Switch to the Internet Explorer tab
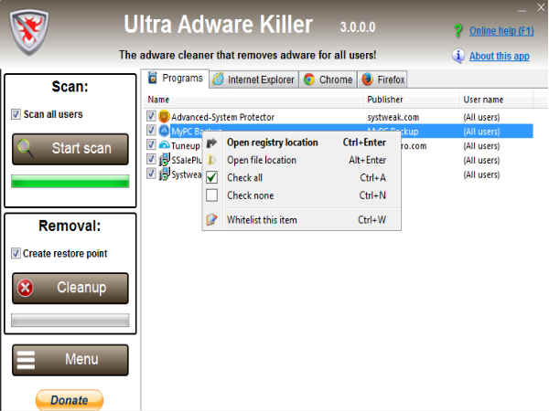The image size is (549, 411). tap(253, 79)
